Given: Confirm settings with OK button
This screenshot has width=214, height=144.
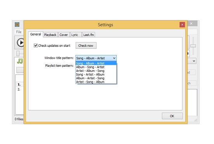Looking at the screenshot, I should click(172, 116).
